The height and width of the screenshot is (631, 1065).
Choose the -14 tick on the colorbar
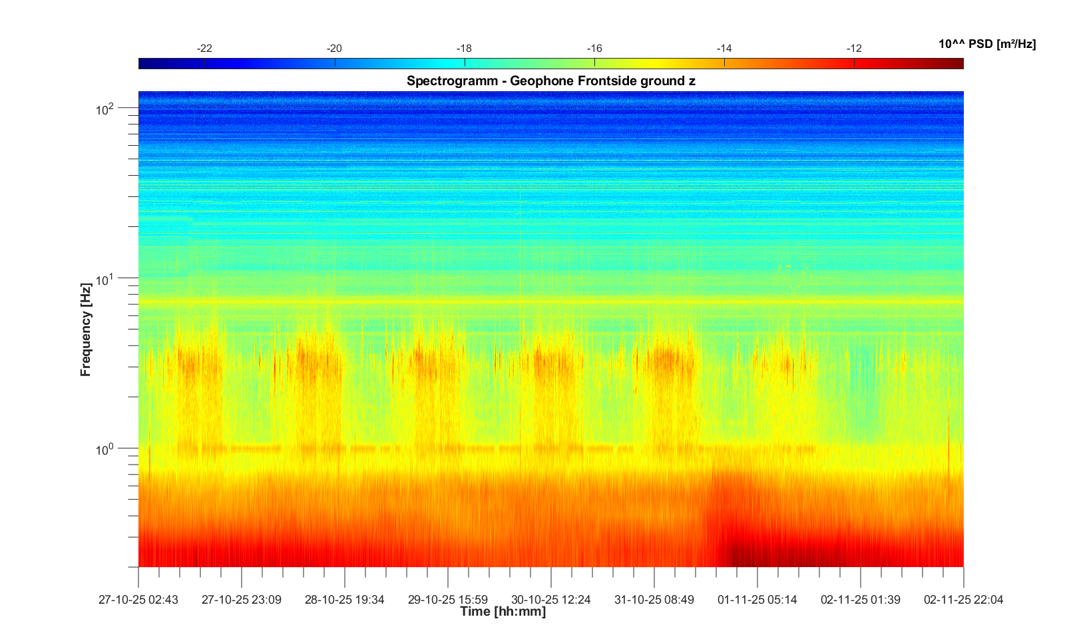[x=724, y=49]
